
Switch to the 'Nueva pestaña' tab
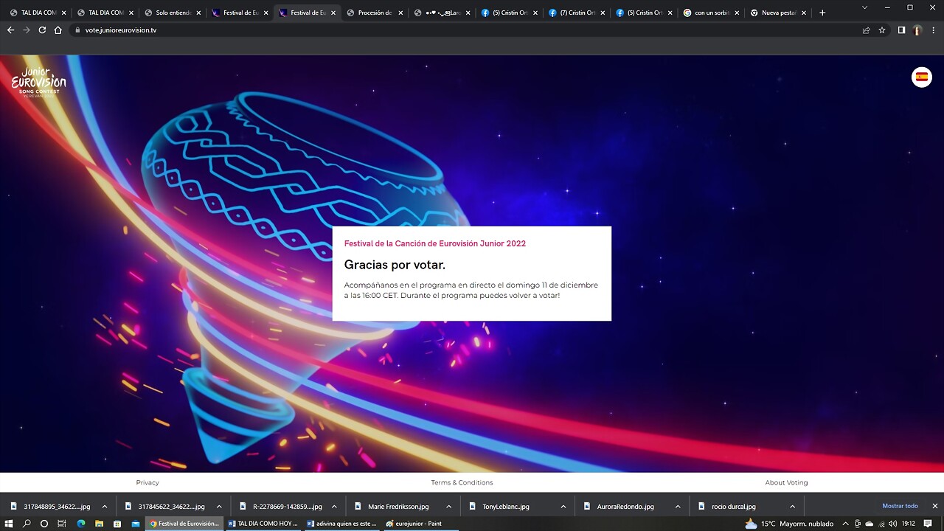point(777,13)
